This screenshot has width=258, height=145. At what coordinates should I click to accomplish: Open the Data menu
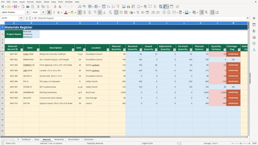53,2
